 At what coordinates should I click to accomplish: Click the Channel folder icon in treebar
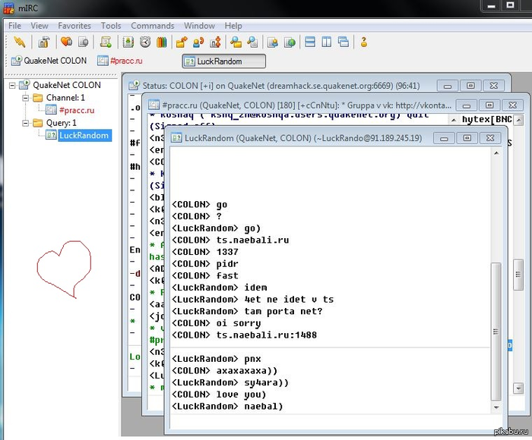pos(38,98)
